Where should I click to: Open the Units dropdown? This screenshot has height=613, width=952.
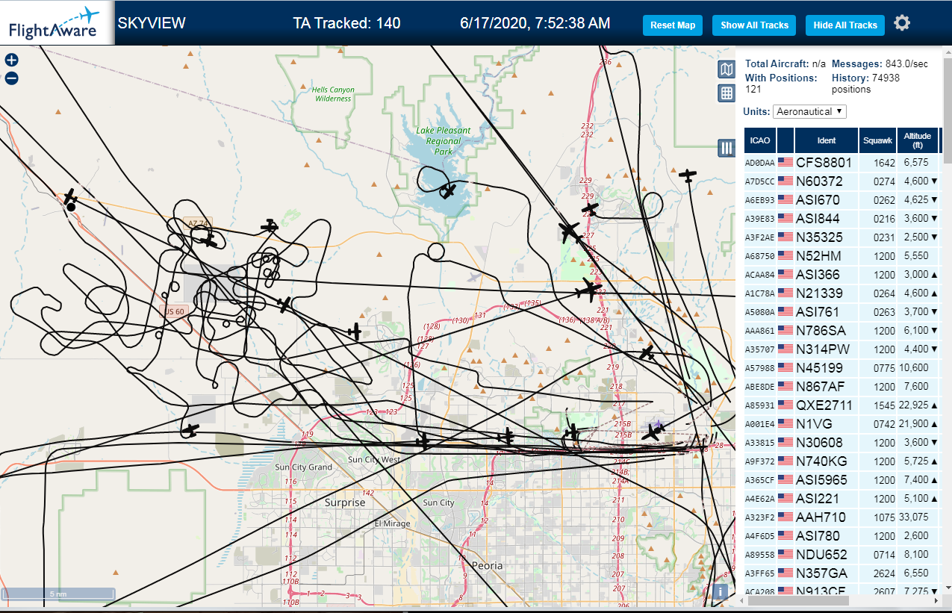click(x=809, y=111)
